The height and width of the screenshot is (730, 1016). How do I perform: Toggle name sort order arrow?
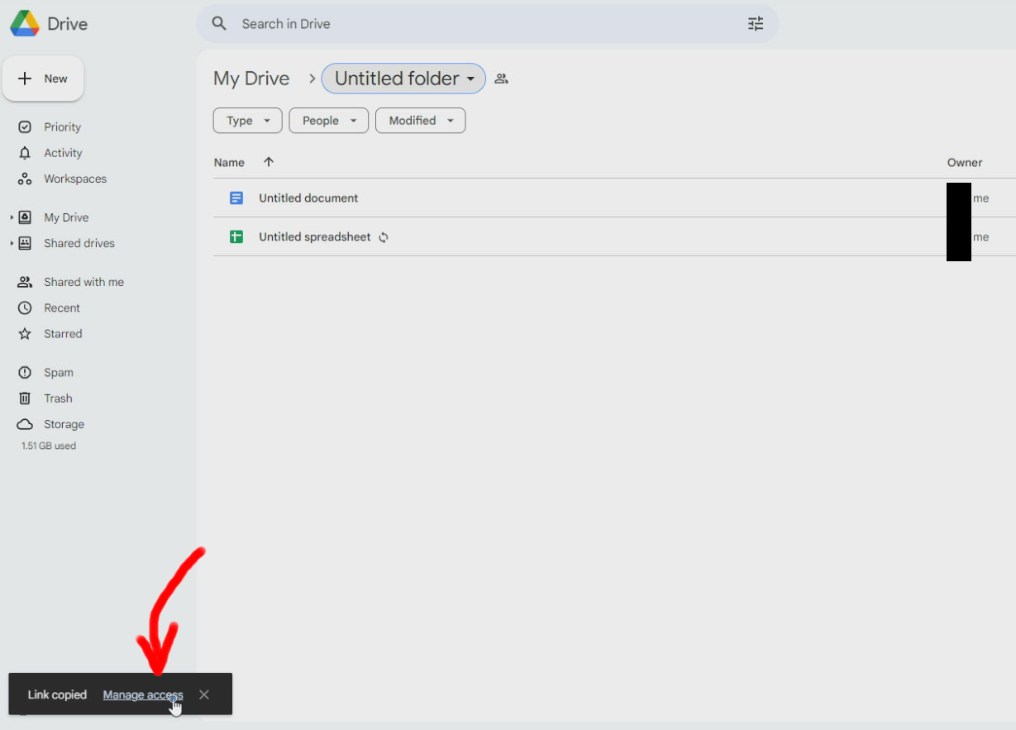click(269, 162)
